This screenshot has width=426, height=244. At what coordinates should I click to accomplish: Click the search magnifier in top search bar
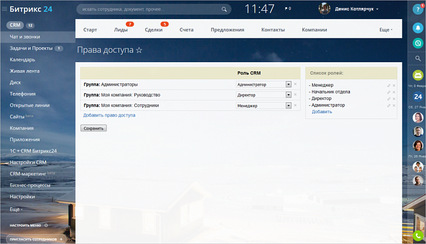coord(225,9)
